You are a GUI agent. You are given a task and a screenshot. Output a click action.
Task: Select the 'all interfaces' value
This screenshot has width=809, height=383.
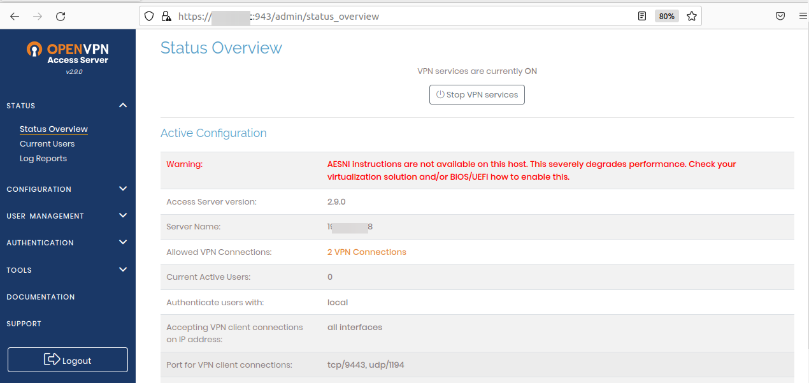[355, 327]
